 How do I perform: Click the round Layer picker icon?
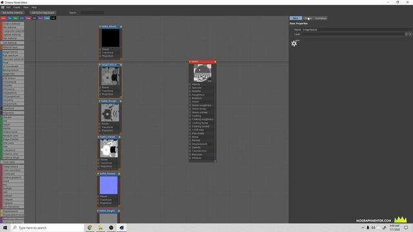pyautogui.click(x=410, y=34)
